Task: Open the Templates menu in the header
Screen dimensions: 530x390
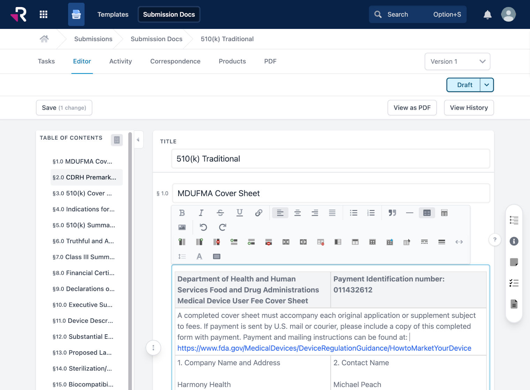Action: click(113, 14)
